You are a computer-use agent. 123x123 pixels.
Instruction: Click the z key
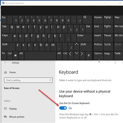18,46
